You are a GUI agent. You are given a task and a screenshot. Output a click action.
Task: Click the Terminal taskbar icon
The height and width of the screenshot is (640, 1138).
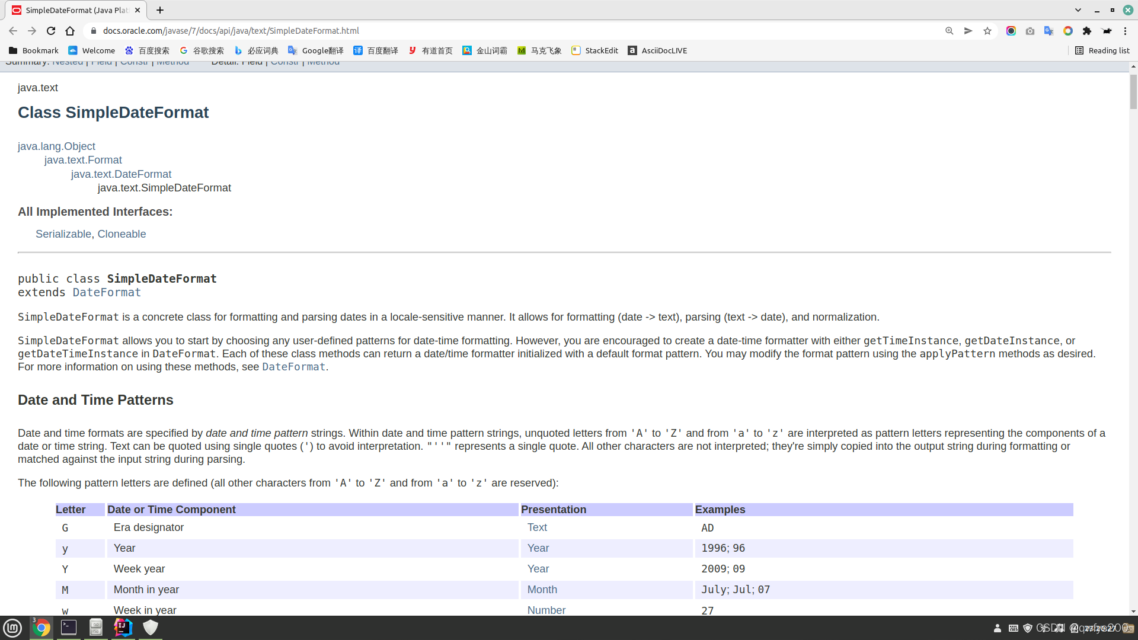point(69,628)
